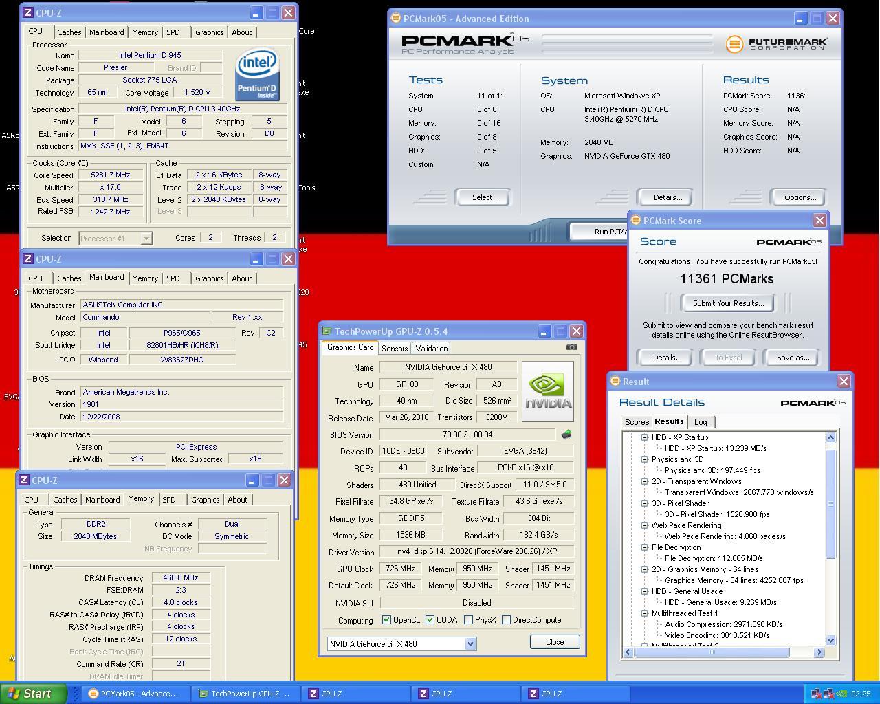Viewport: 880px width, 704px height.
Task: Open the Scores tab in Result Details
Action: [x=636, y=422]
